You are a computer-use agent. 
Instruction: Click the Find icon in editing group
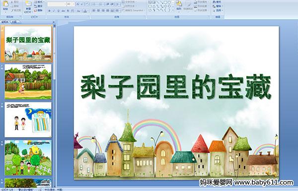click(217, 2)
